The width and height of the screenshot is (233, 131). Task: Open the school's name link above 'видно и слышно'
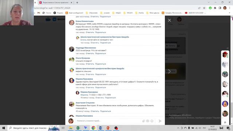[x=100, y=69]
